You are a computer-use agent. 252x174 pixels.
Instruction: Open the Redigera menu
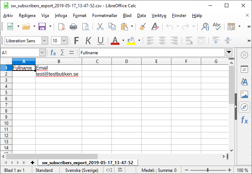(x=27, y=16)
